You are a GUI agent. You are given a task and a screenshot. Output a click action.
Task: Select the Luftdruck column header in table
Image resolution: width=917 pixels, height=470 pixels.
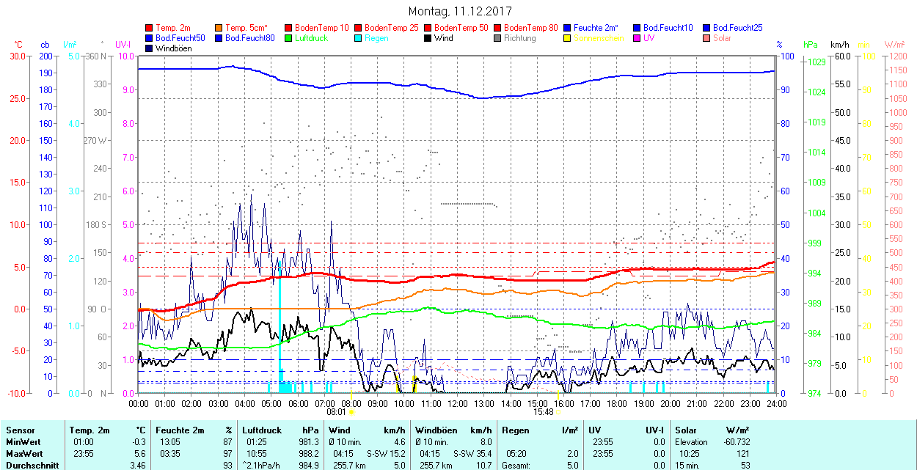coord(262,430)
